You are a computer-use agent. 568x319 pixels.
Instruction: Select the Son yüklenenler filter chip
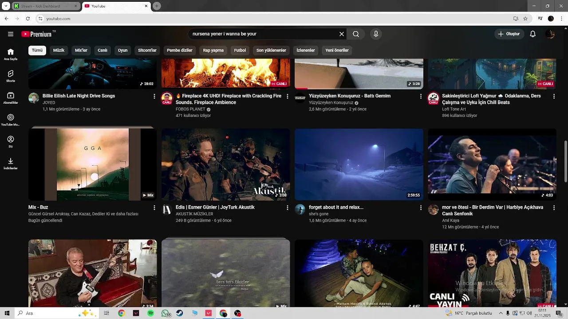271,50
